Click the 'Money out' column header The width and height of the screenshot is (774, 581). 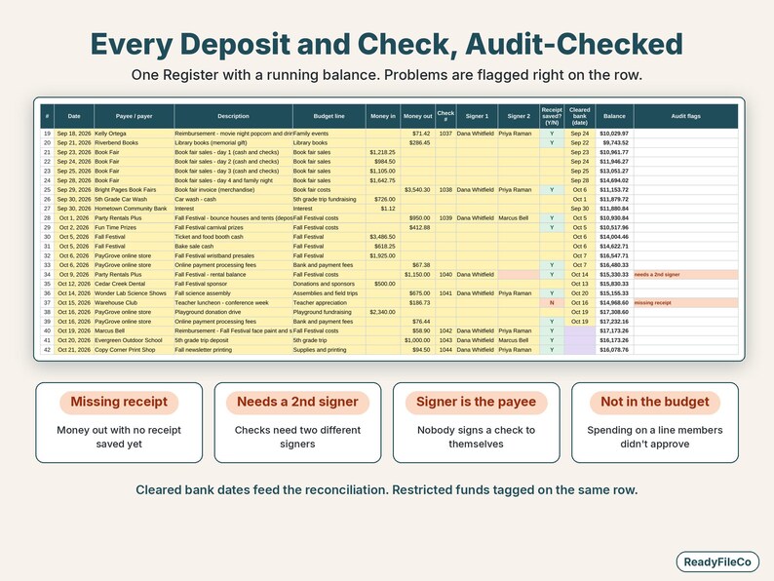pos(417,117)
